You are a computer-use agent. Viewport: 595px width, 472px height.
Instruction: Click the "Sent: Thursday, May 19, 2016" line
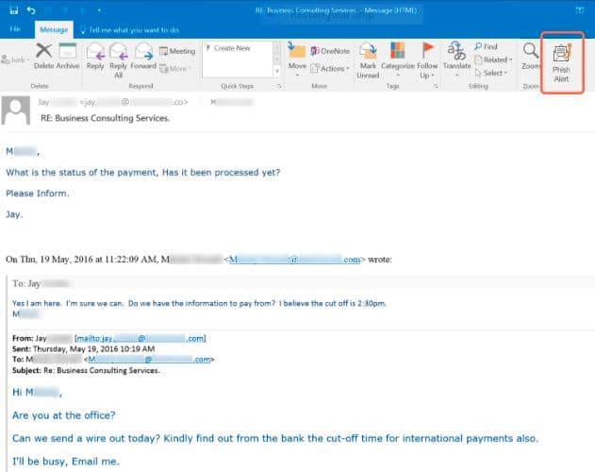[x=84, y=349]
